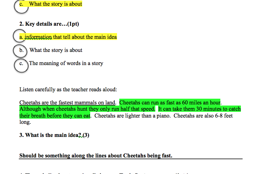Click the grammar-flagged question mark in question 3
Viewport: 258px width, 174px height.
(x=80, y=135)
